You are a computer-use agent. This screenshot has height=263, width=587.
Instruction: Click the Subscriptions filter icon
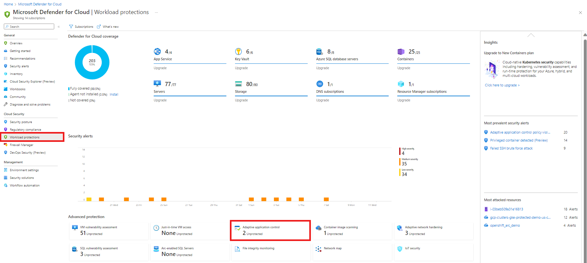pyautogui.click(x=71, y=26)
